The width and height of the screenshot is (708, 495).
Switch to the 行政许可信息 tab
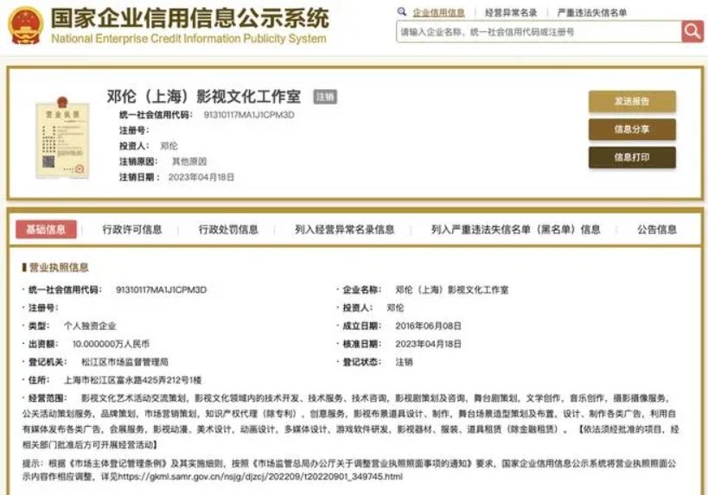132,229
